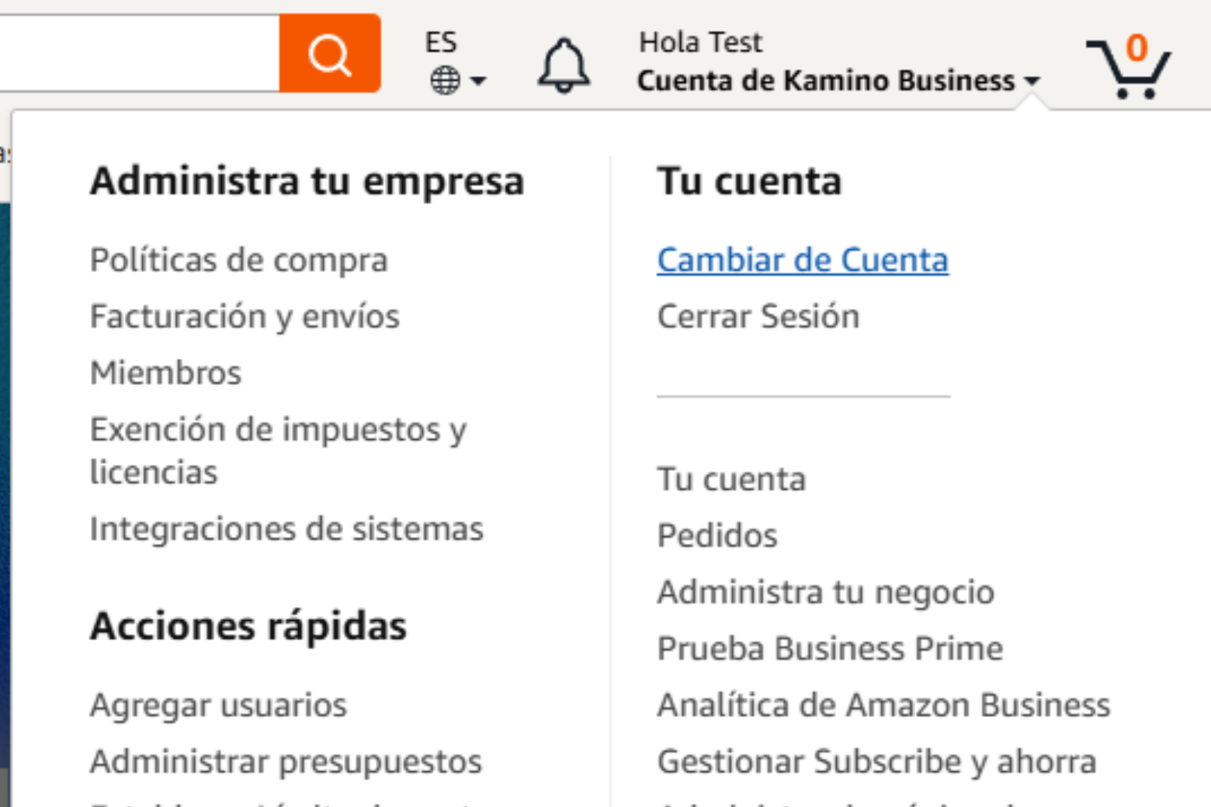1211x807 pixels.
Task: Expand the ES language dropdown arrow
Action: [479, 81]
